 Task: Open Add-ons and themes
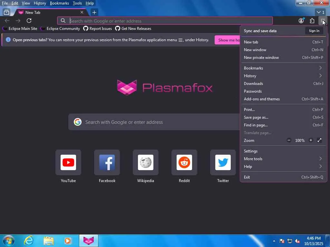tap(284, 99)
